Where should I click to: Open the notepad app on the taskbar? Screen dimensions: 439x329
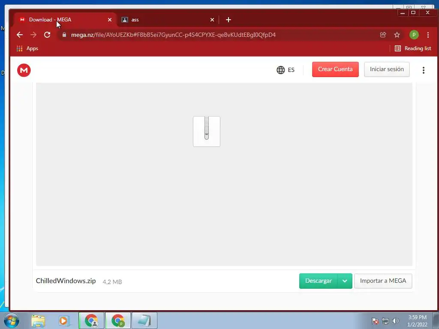(144, 320)
